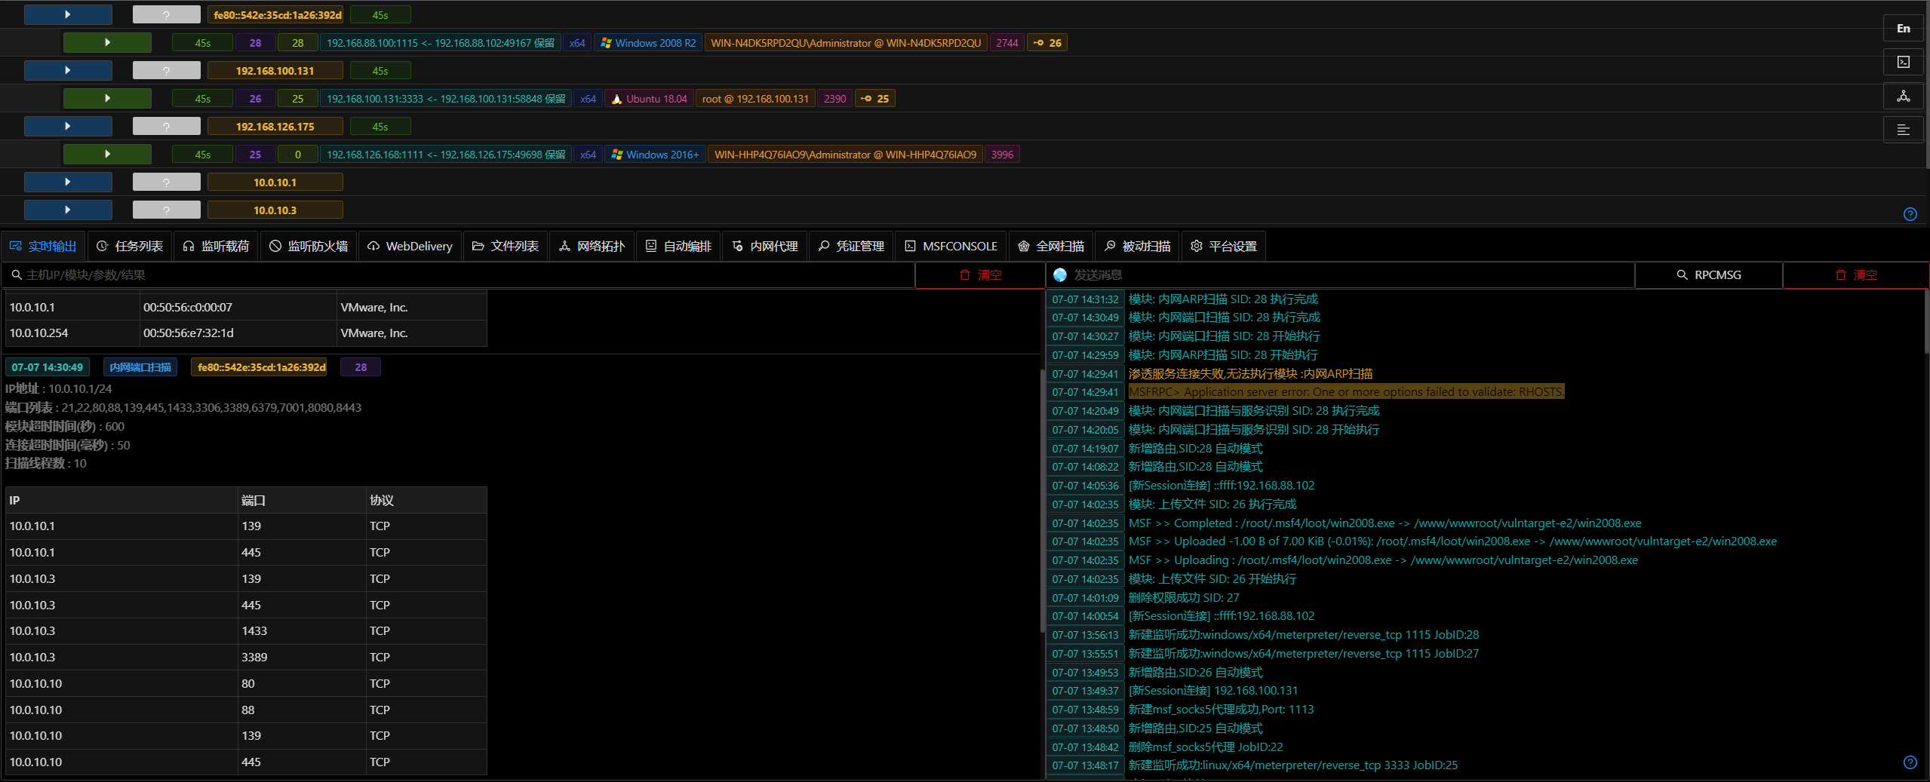Click the gray question tag for host 192.168.100.131
This screenshot has height=782, width=1930.
167,71
